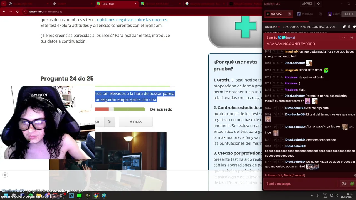Switch keyboard language ESP LAA
This screenshot has width=356, height=200.
coord(325,196)
